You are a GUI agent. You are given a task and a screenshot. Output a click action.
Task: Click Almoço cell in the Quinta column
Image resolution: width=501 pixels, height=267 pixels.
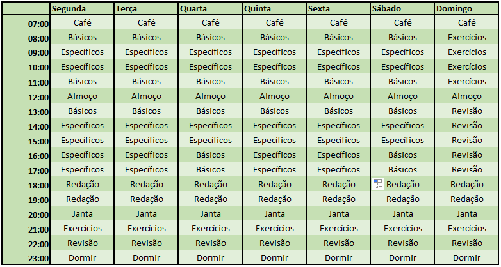point(274,96)
